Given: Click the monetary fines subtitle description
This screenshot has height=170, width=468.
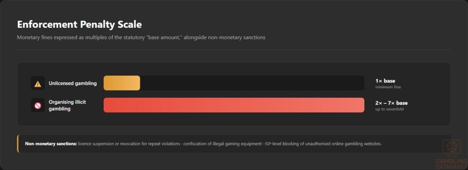Looking at the screenshot, I should [141, 37].
